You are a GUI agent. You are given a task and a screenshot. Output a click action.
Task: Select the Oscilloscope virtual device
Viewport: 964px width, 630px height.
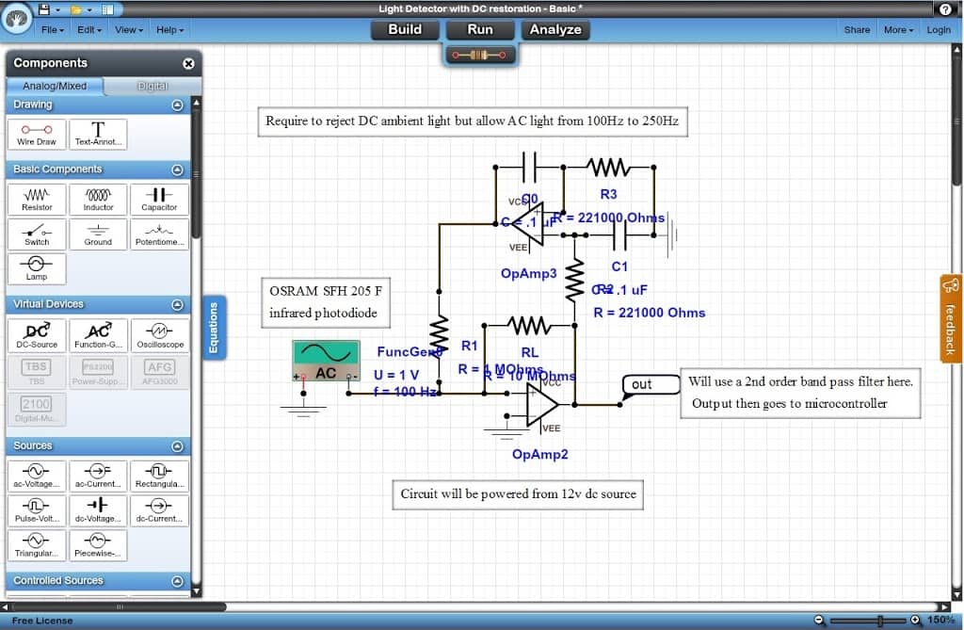(159, 334)
